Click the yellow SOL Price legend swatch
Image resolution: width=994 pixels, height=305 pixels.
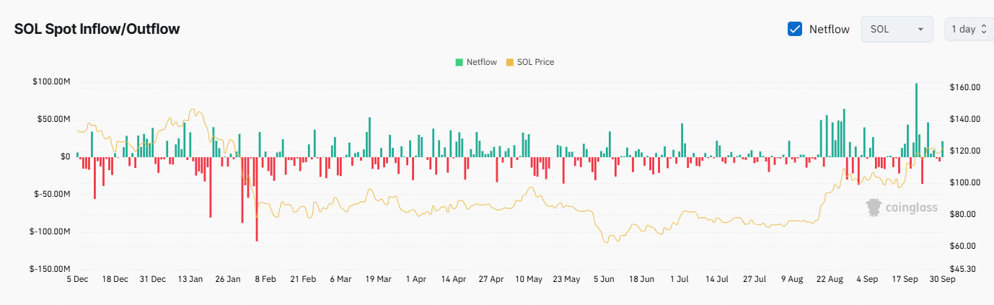pyautogui.click(x=511, y=62)
